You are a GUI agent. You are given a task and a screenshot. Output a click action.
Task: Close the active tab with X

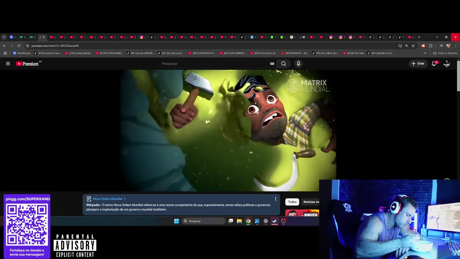coord(44,37)
